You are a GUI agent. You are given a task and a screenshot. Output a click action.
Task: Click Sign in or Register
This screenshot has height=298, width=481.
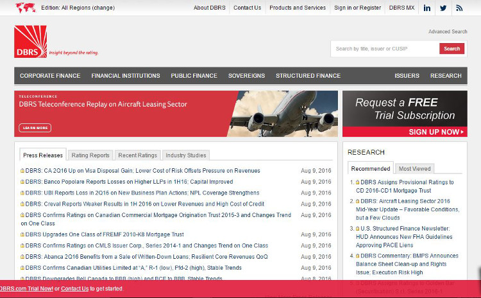click(x=357, y=8)
